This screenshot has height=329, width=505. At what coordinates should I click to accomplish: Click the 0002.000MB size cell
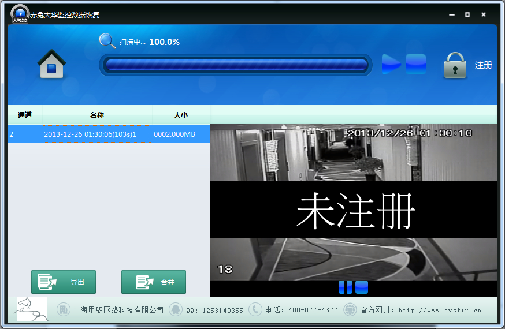click(x=174, y=134)
